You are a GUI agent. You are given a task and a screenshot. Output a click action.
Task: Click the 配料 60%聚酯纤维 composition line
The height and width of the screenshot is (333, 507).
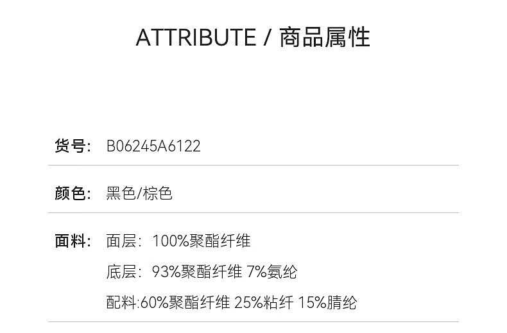tap(232, 303)
